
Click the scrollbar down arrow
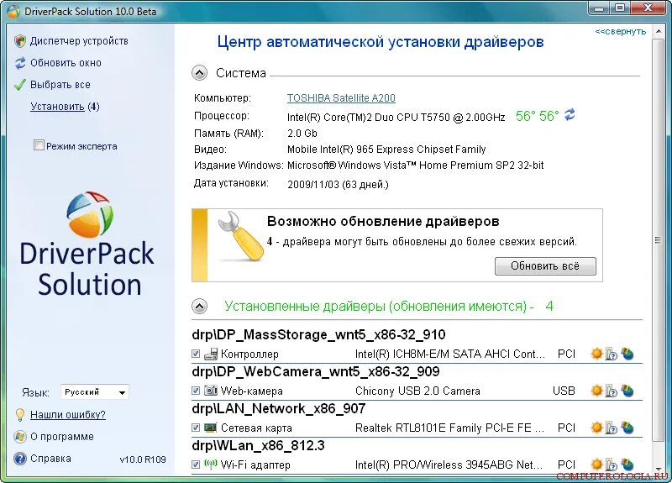pyautogui.click(x=658, y=469)
